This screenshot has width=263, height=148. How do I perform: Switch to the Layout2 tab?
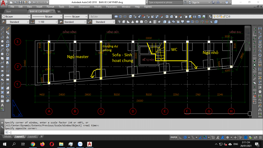pos(32,136)
